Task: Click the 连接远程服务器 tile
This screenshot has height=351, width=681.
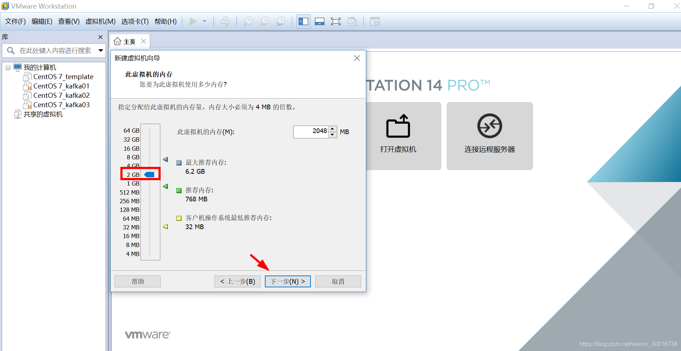Action: (490, 136)
